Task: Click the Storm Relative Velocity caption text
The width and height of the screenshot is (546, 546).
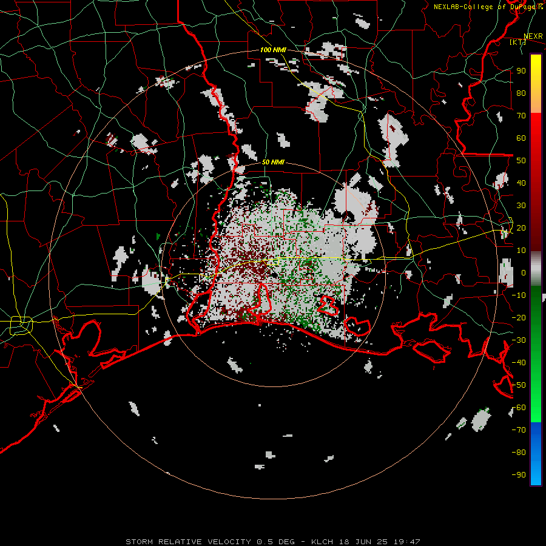Action: tap(273, 542)
